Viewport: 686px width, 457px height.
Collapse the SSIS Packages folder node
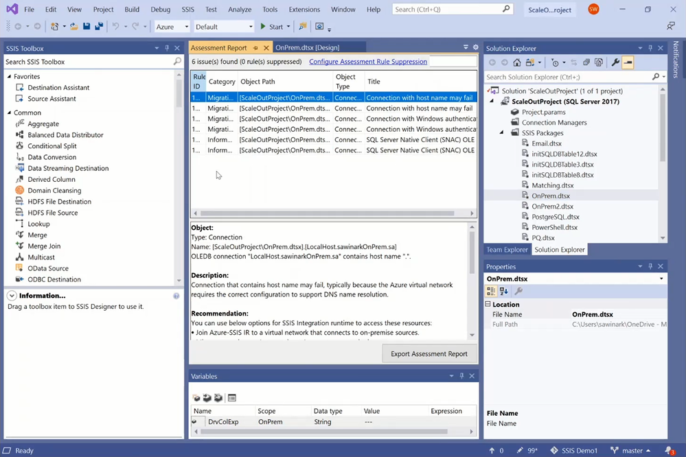tap(501, 132)
